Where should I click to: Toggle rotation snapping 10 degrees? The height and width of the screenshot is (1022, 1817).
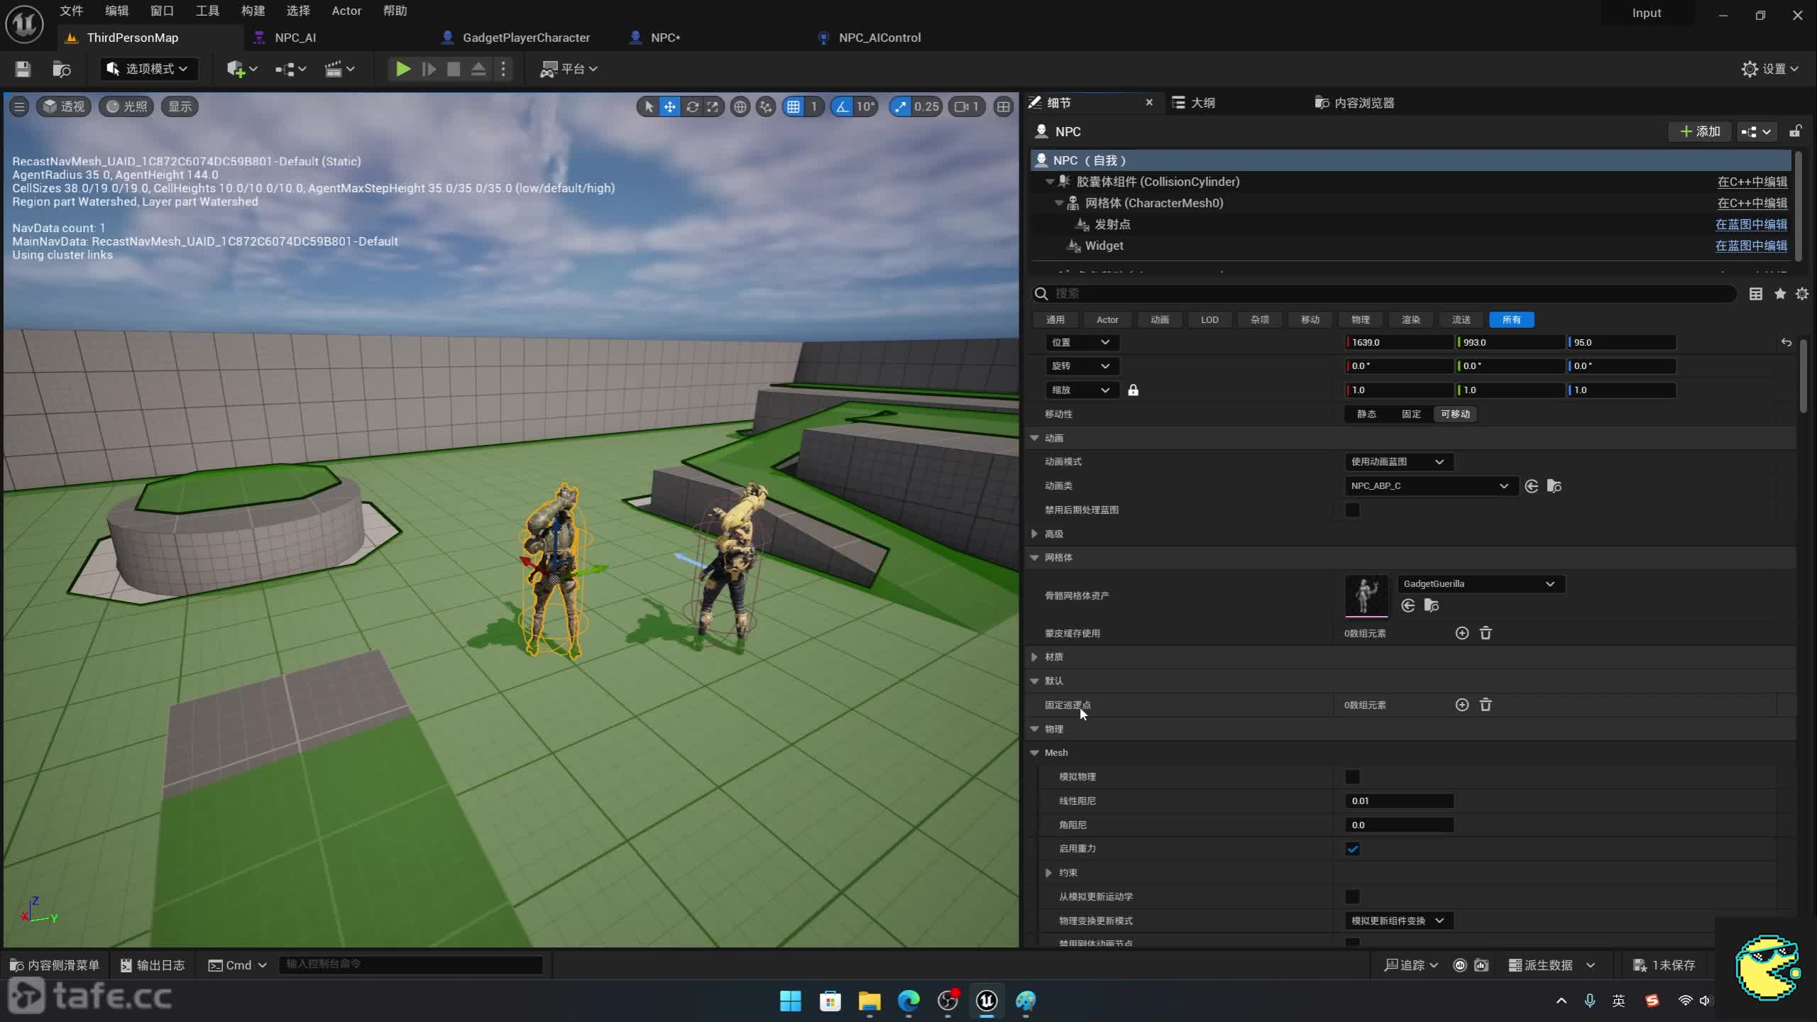[x=842, y=106]
